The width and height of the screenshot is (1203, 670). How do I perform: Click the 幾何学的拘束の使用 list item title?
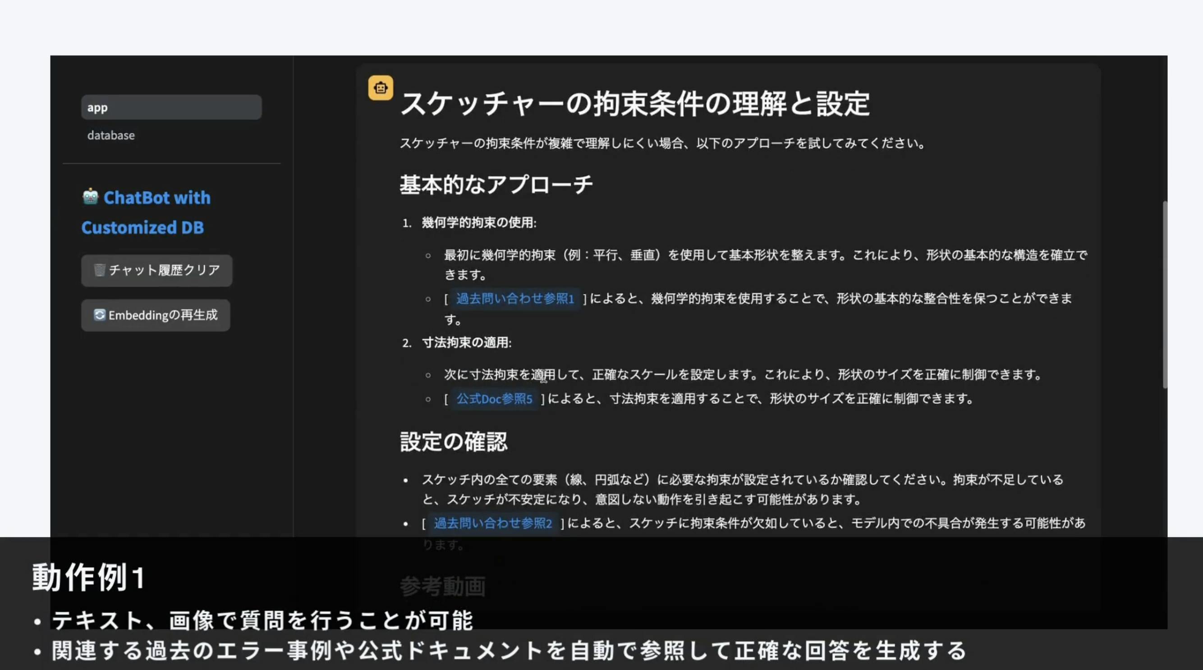(479, 223)
